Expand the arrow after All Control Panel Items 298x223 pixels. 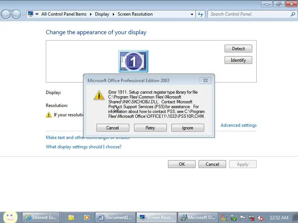point(91,14)
